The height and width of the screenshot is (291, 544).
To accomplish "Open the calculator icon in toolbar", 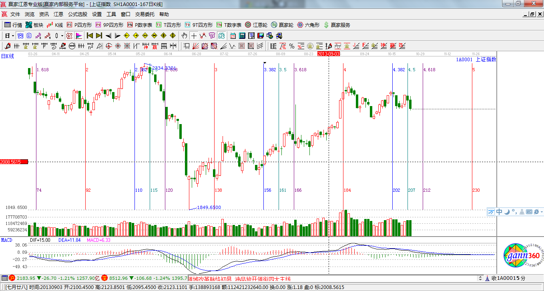I will [x=242, y=36].
